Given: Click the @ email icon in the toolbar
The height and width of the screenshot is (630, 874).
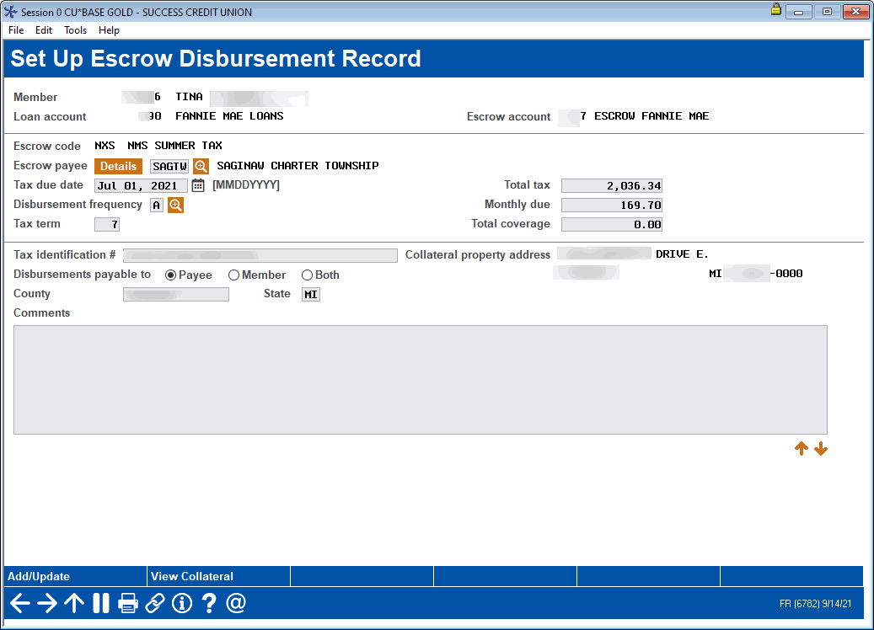Looking at the screenshot, I should pyautogui.click(x=235, y=603).
